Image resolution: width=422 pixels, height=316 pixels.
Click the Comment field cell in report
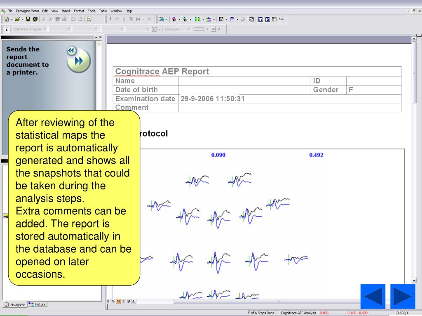(290, 107)
